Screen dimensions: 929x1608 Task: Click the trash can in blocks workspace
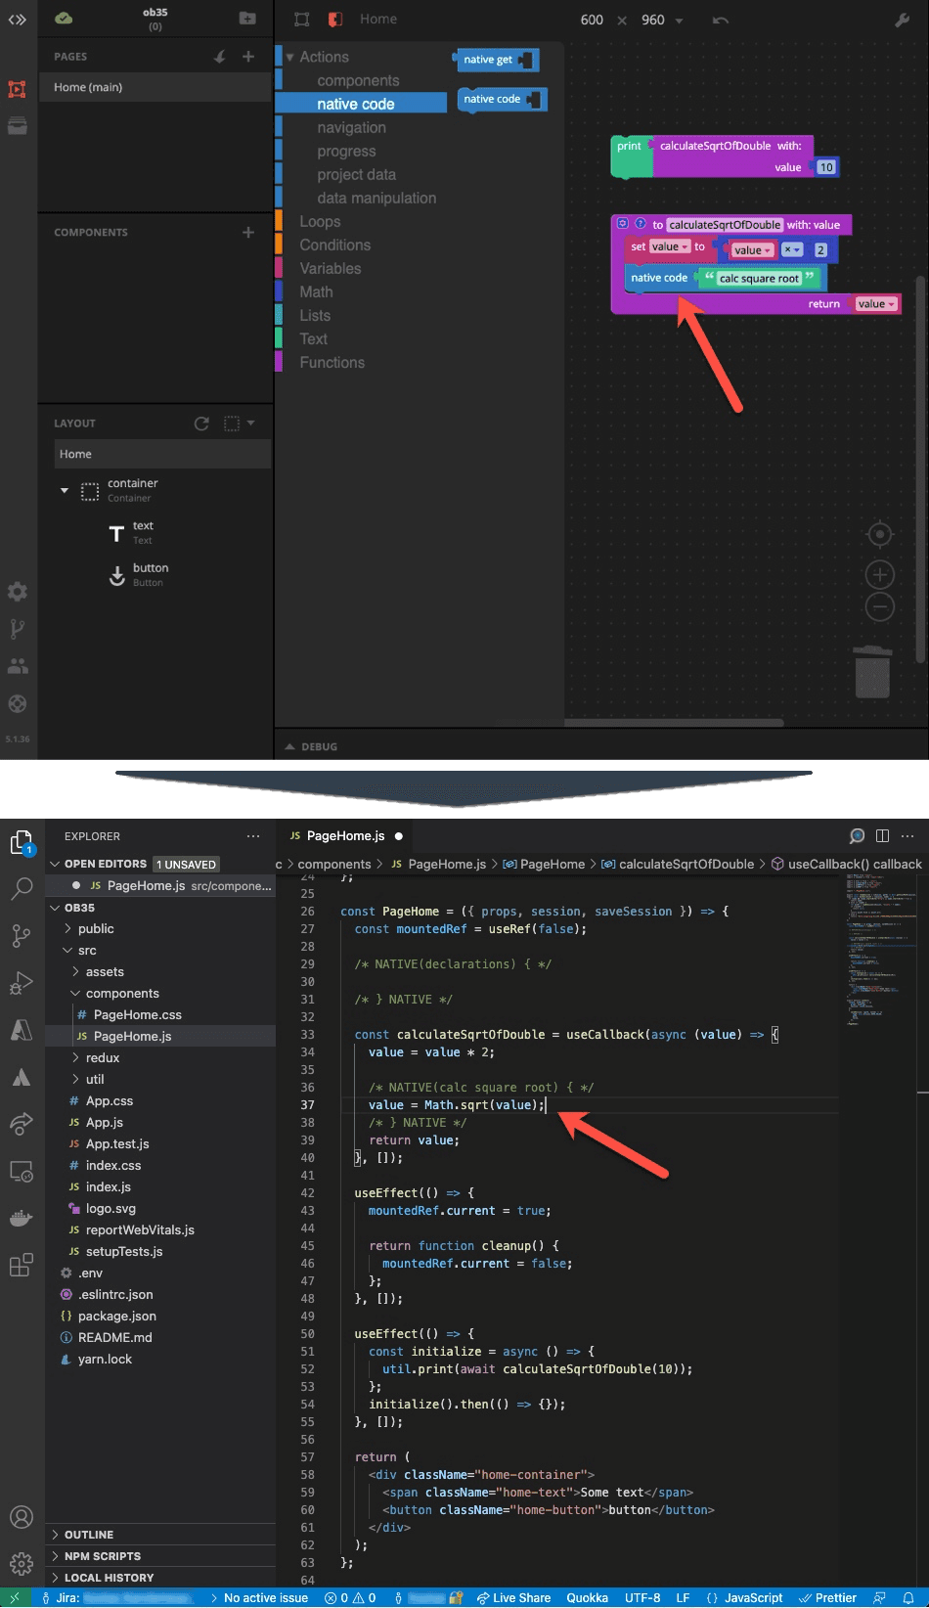coord(872,671)
